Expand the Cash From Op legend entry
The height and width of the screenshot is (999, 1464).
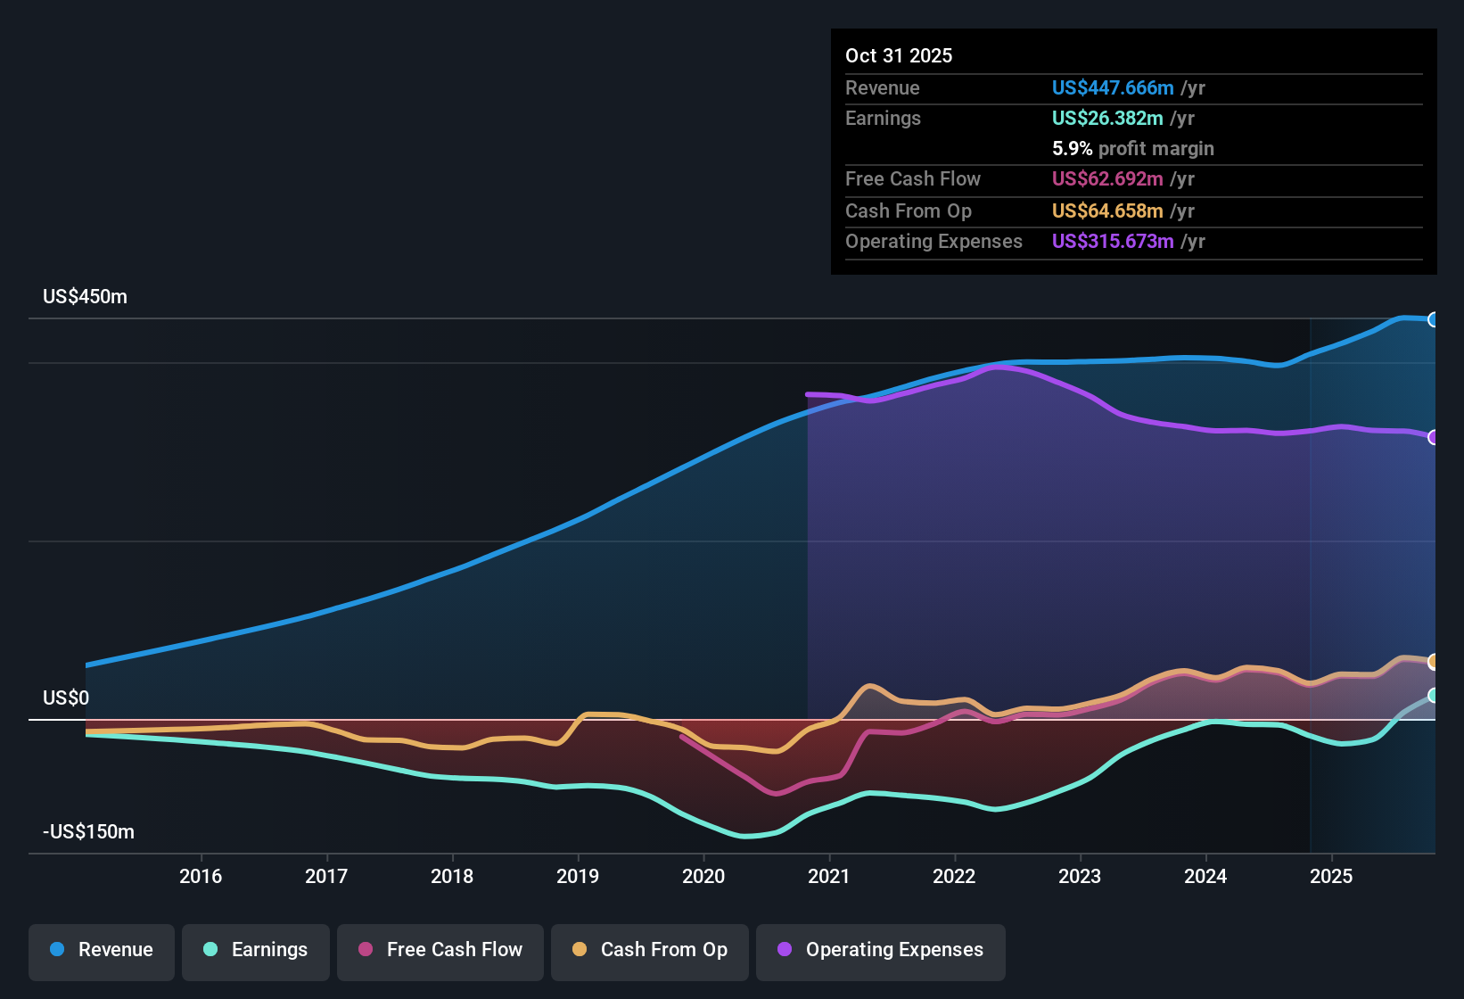pos(649,950)
